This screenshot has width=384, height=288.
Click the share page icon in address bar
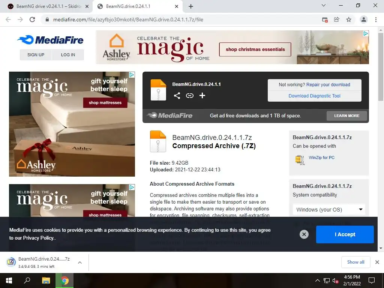click(x=337, y=19)
